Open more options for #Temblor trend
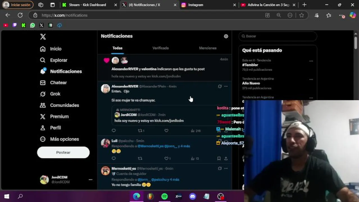This screenshot has height=202, width=359. [311, 61]
